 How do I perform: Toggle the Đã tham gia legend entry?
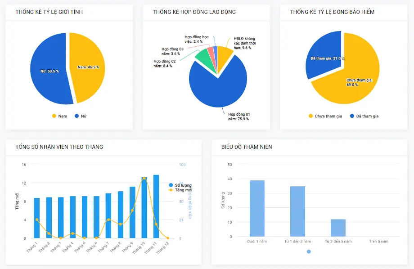click(364, 116)
